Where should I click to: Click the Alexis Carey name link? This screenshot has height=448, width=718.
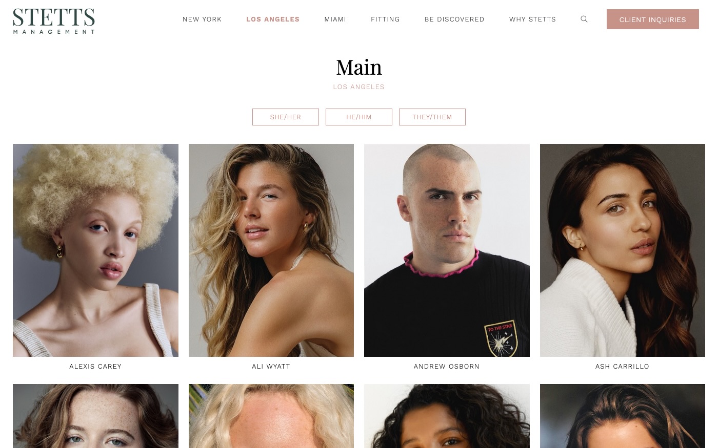click(x=95, y=366)
